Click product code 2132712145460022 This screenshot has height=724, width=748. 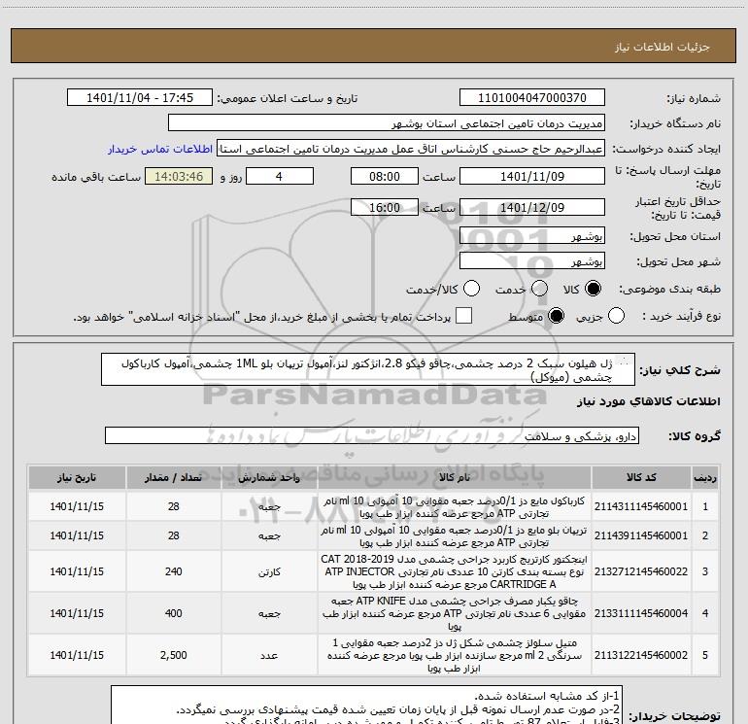coord(641,571)
